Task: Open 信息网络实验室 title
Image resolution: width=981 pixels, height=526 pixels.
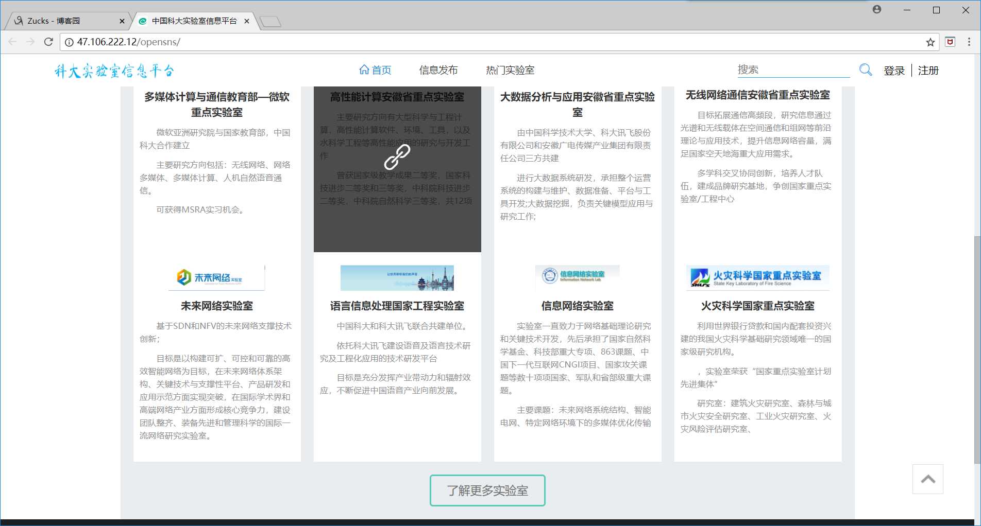Action: (x=578, y=306)
